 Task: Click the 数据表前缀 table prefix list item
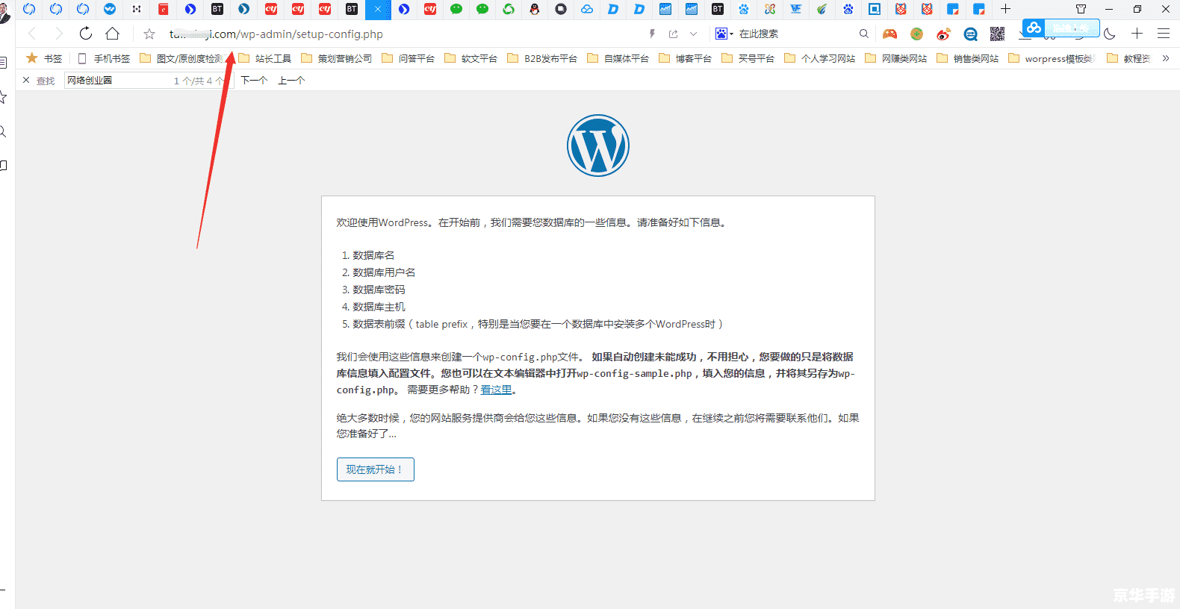point(538,324)
